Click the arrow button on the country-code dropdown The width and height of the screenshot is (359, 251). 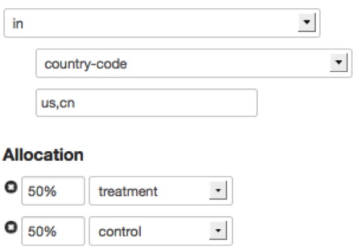[338, 62]
